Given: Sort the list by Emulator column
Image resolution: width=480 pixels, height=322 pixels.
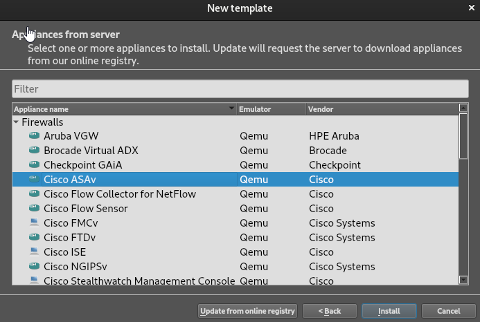Looking at the screenshot, I should point(272,109).
